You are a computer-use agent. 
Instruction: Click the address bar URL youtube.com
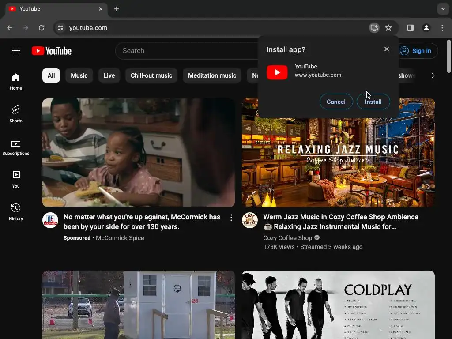88,28
